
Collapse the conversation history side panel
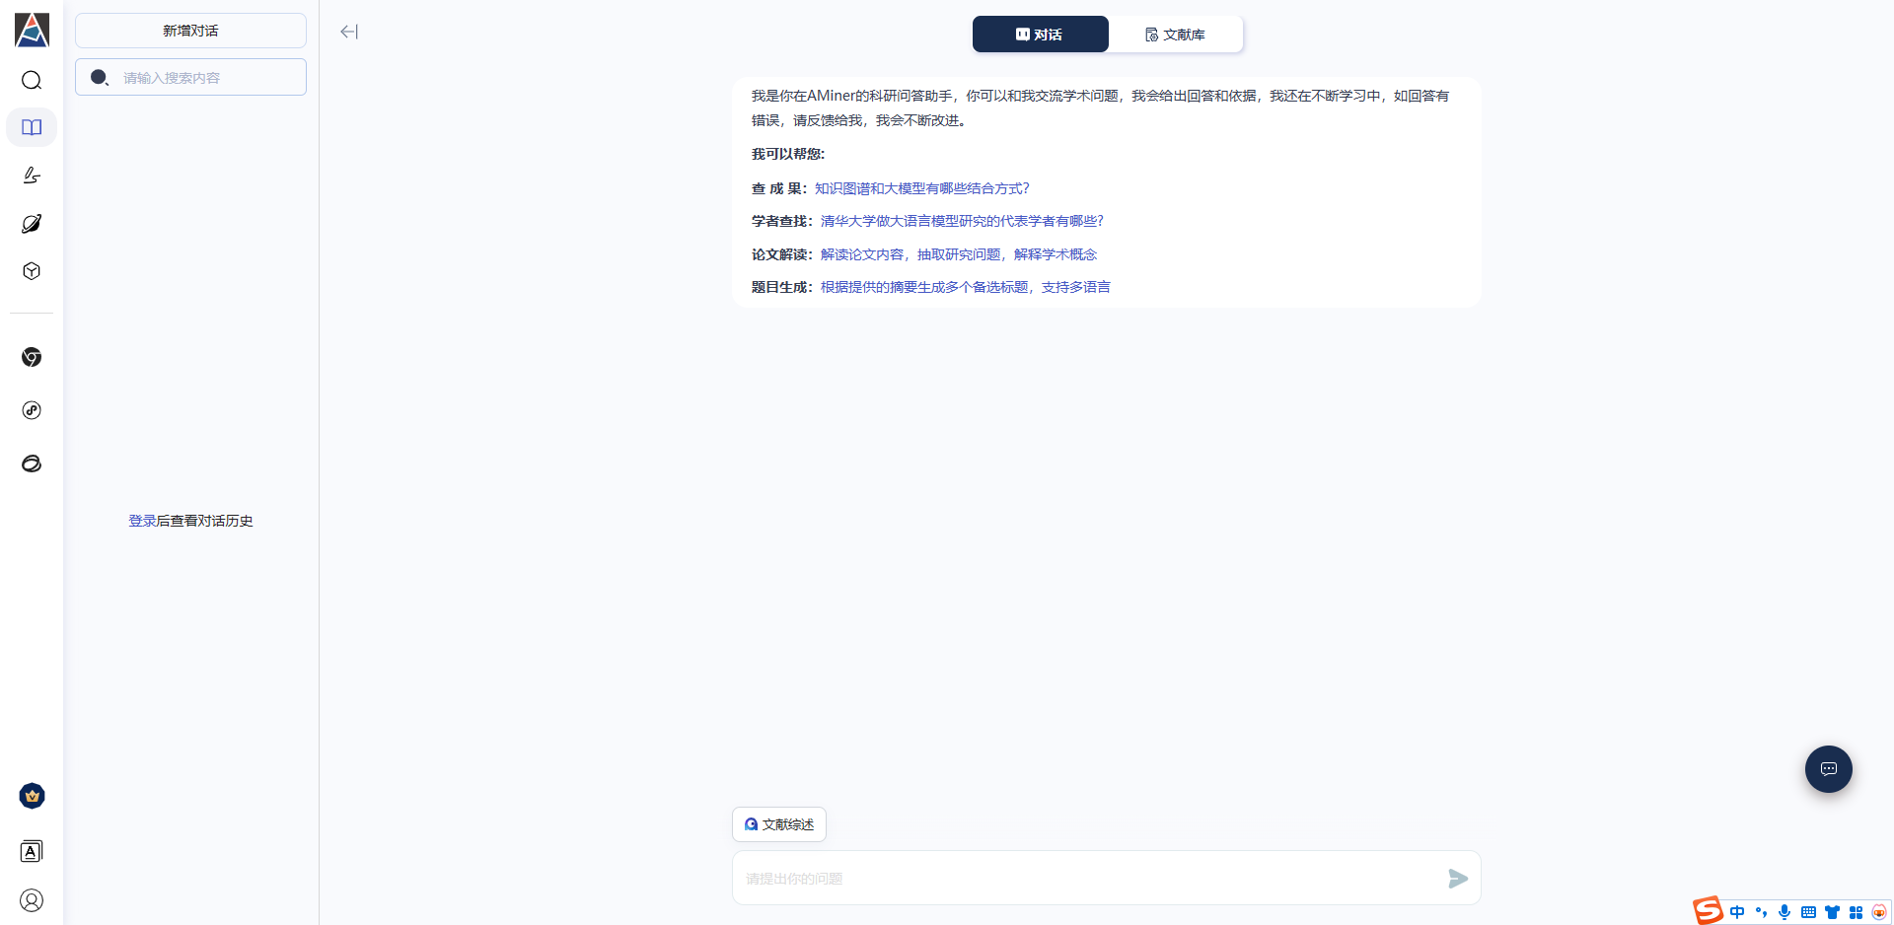tap(348, 32)
